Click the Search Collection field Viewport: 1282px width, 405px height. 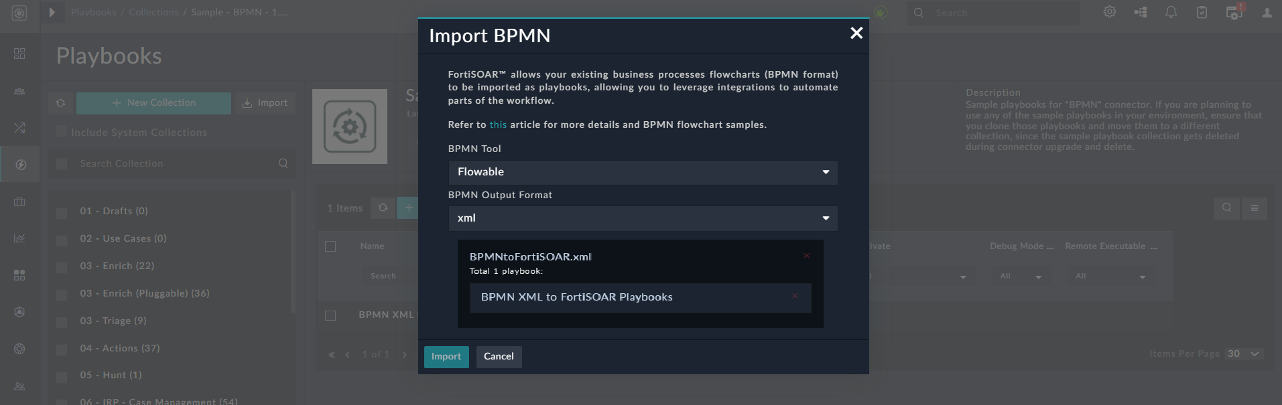(x=176, y=163)
